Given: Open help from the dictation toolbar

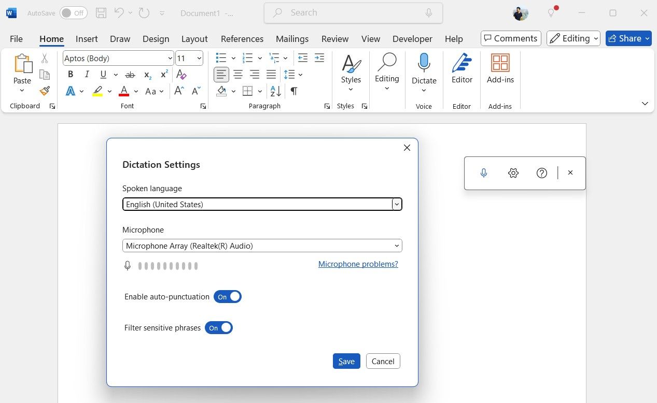Looking at the screenshot, I should [541, 172].
